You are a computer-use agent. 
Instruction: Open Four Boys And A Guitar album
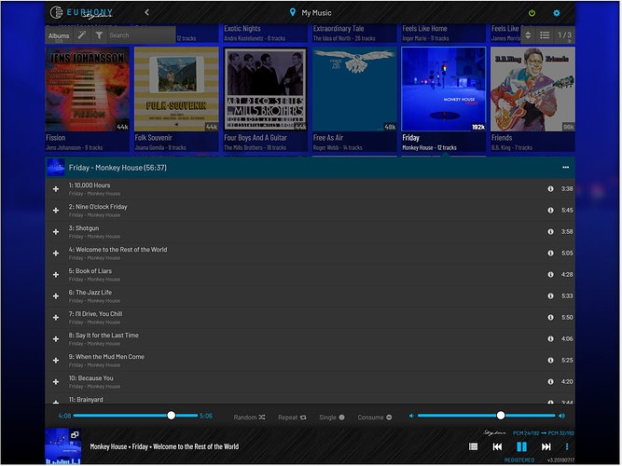point(266,89)
